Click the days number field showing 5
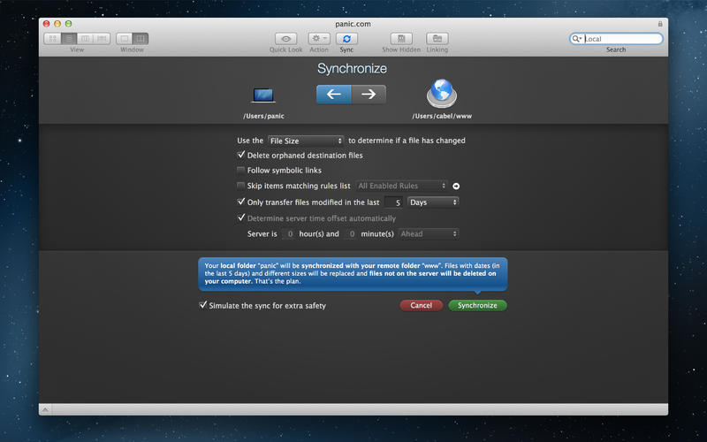The image size is (707, 442). tap(393, 202)
